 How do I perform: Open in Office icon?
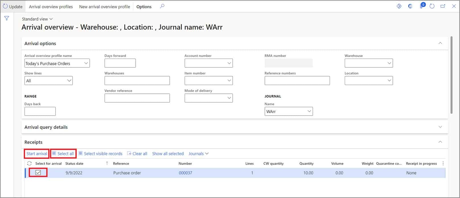pyautogui.click(x=410, y=6)
